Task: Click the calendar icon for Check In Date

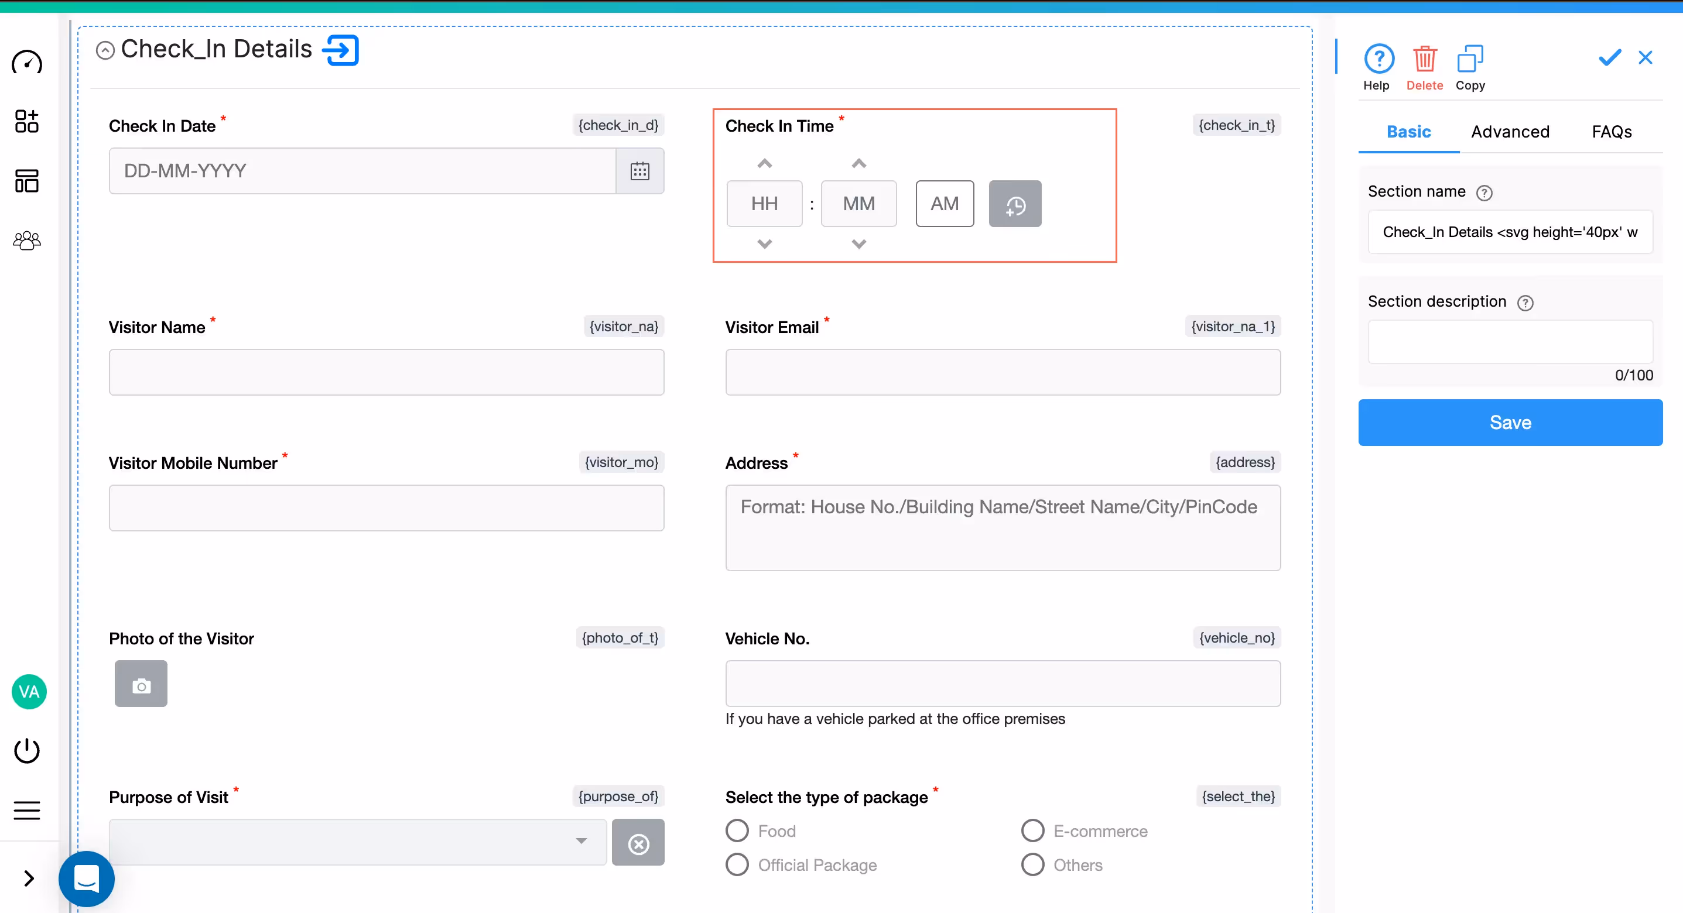Action: pos(639,171)
